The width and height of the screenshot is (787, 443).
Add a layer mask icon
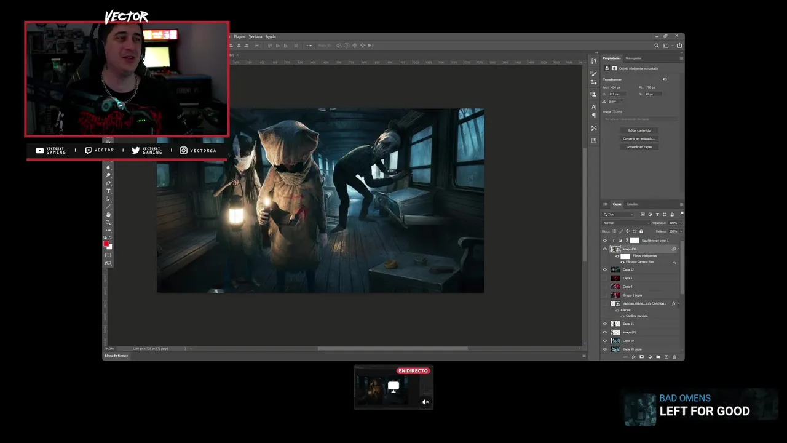click(641, 357)
